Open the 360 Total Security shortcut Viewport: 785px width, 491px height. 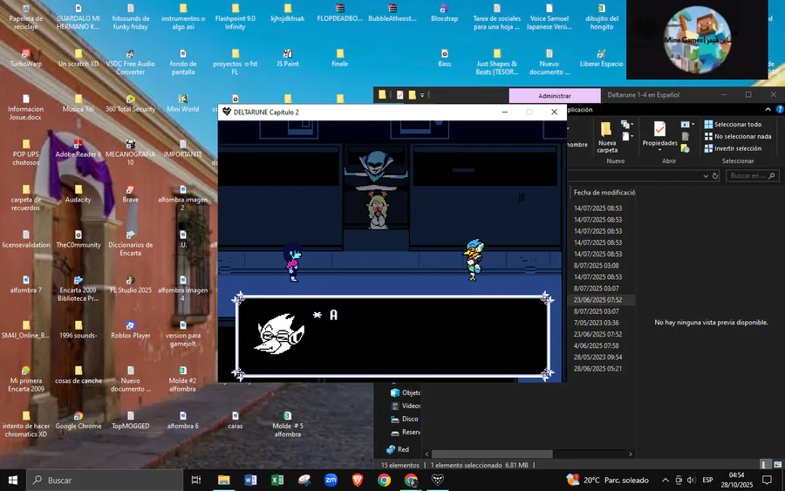point(130,103)
